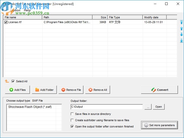This screenshot has width=184, height=138.
Task: Move selected file up one position
Action: coord(181,28)
